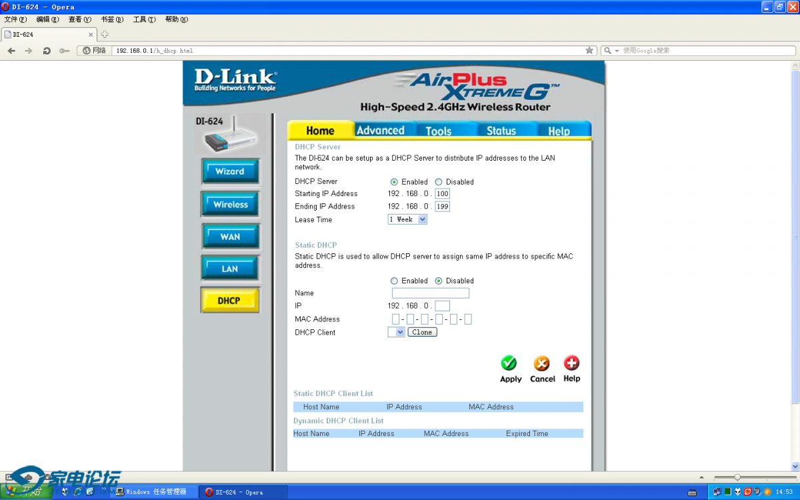Click the orange Cancel X icon
The image size is (800, 500).
[x=542, y=363]
